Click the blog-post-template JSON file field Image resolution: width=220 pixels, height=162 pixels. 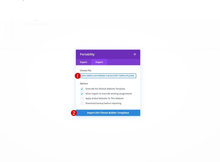coord(108,76)
